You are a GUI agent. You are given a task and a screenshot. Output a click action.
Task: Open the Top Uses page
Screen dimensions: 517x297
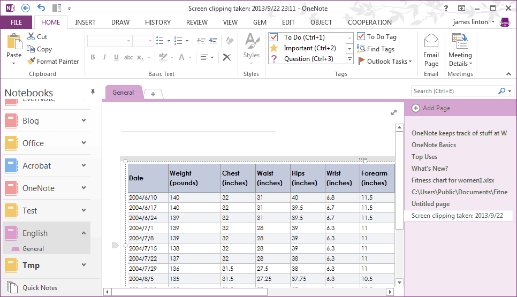424,157
